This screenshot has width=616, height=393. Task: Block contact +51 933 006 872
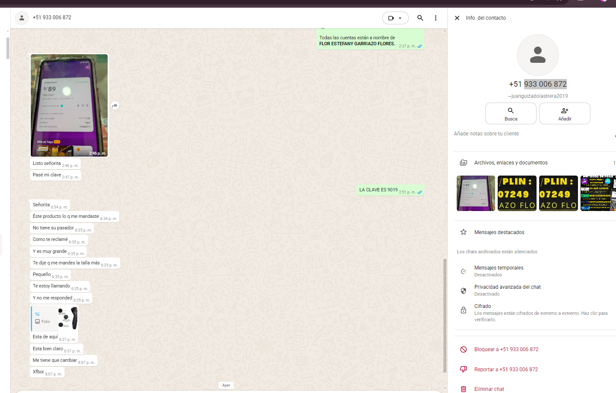tap(506, 349)
